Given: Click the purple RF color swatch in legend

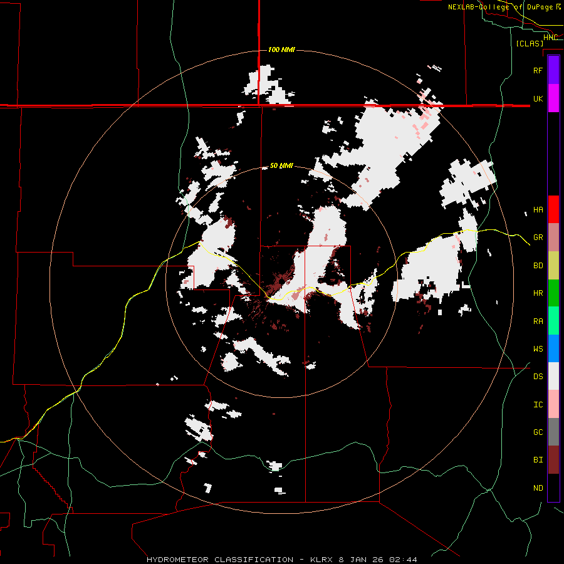Looking at the screenshot, I should pos(553,70).
